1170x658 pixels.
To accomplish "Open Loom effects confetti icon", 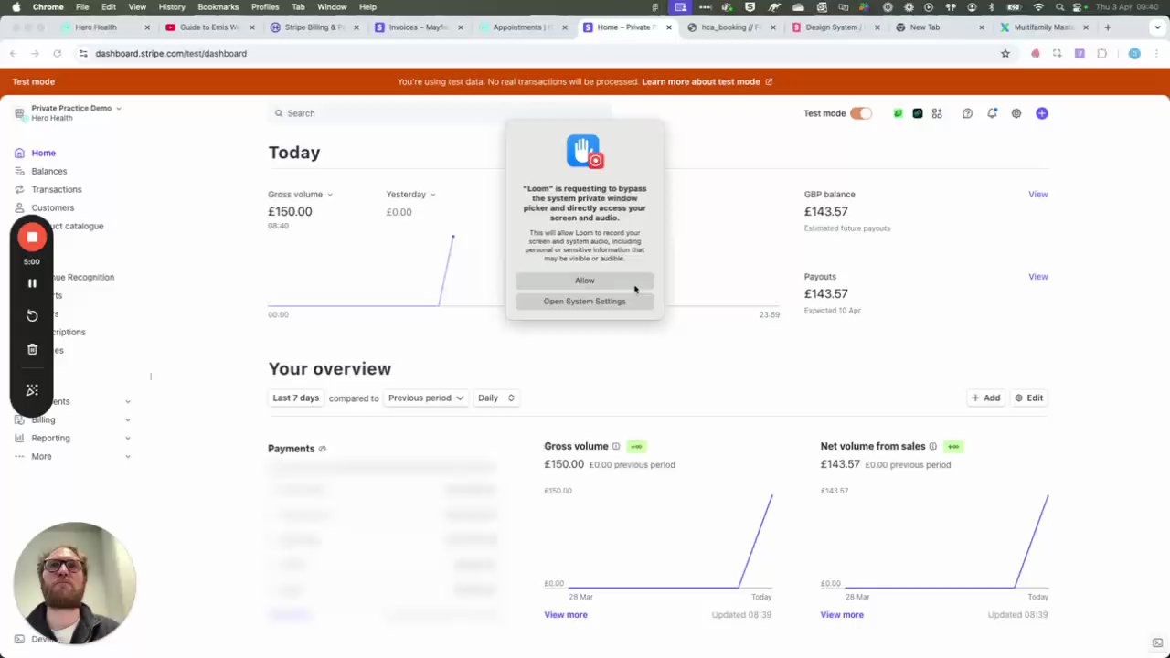I will point(32,390).
